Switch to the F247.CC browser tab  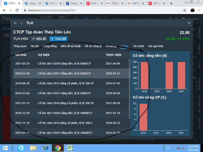115,3
